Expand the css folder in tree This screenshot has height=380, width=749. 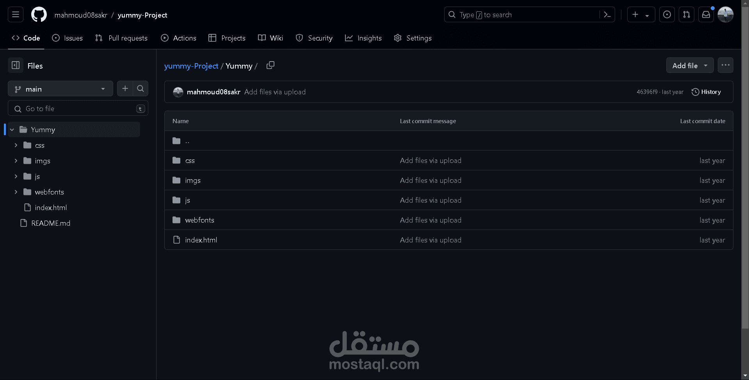click(16, 145)
